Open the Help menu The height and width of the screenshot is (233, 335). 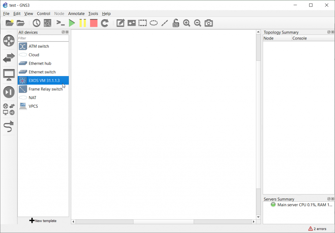(x=106, y=14)
